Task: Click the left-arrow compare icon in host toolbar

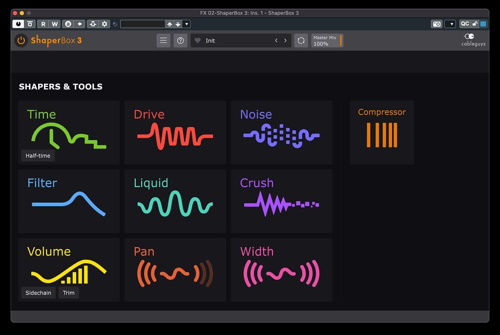Action: click(x=80, y=24)
